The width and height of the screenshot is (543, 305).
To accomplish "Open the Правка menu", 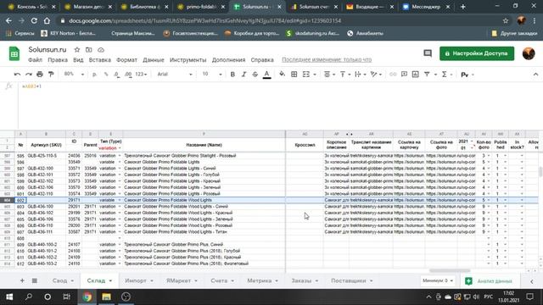I will pyautogui.click(x=58, y=60).
